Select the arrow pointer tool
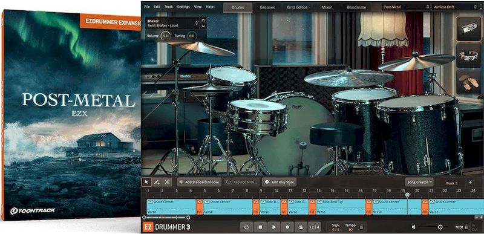The width and height of the screenshot is (484, 234). [146, 182]
